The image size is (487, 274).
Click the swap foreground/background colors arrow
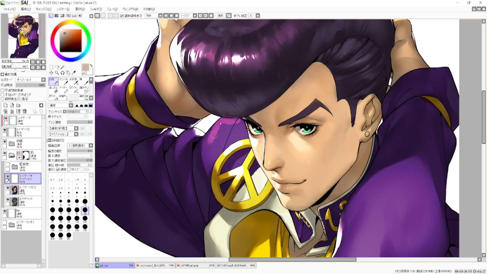tap(91, 66)
